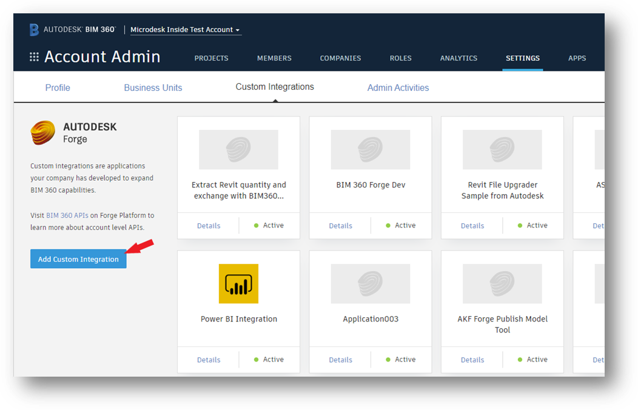Click the Extract Revit quantity card title
Screen dimensions: 638x410
[239, 190]
